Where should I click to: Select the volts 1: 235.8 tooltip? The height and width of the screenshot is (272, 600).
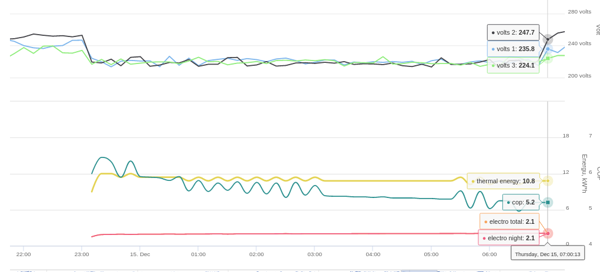coord(512,49)
